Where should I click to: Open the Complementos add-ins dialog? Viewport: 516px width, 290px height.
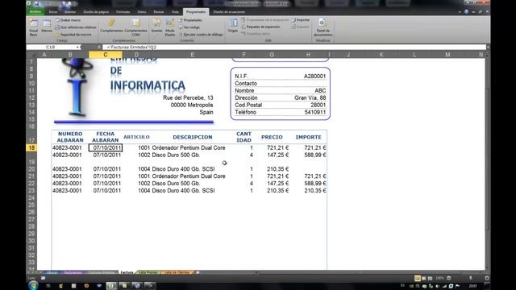pos(111,27)
